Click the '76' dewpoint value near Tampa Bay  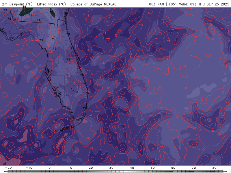(x=48, y=71)
